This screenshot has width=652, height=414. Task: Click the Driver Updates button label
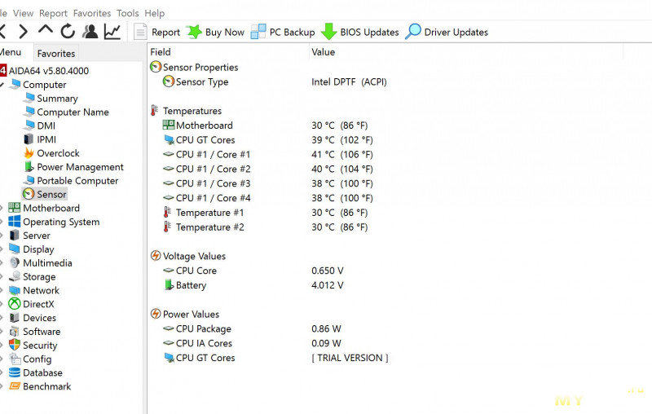456,32
